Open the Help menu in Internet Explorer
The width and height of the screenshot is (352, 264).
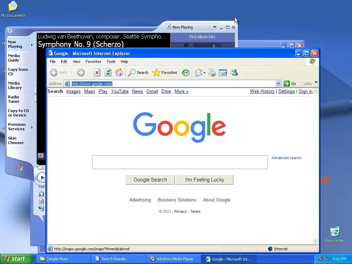pyautogui.click(x=124, y=62)
